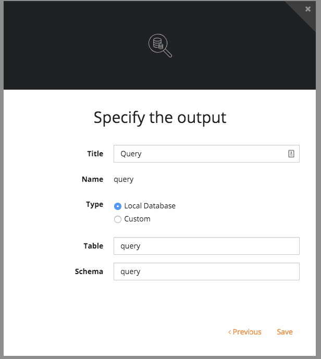Viewport: 321px width, 359px height.
Task: Click the Title field label
Action: point(95,154)
